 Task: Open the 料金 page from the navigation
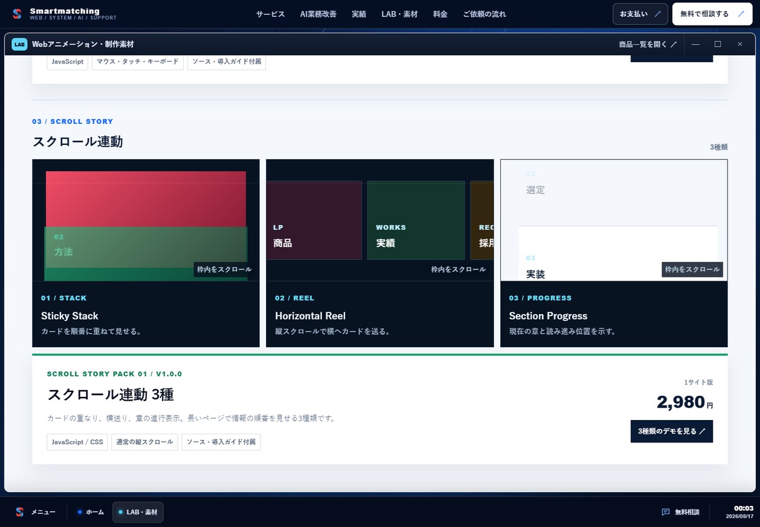click(x=440, y=14)
